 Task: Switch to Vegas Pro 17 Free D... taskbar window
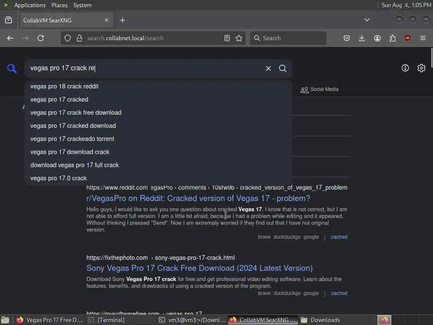coord(49,320)
